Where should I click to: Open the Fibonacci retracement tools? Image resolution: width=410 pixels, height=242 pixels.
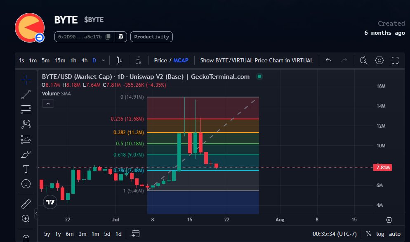[26, 109]
